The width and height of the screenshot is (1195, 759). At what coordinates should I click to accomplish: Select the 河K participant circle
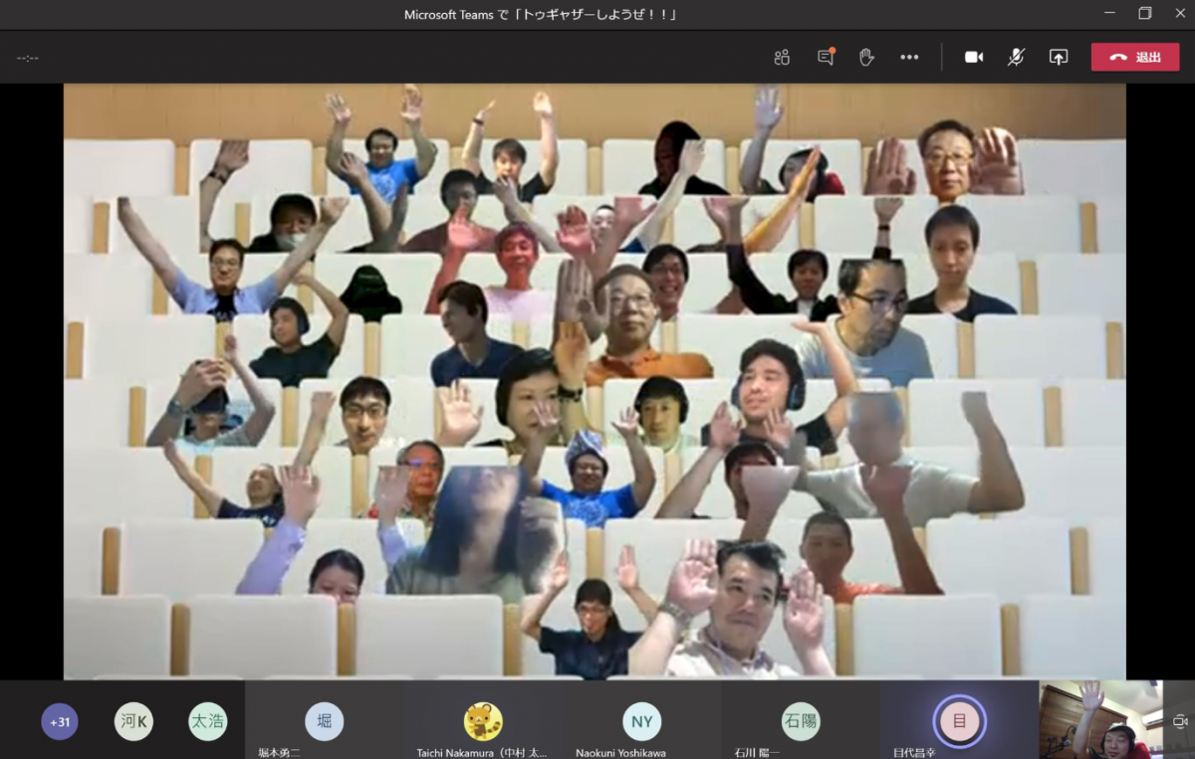point(133,720)
